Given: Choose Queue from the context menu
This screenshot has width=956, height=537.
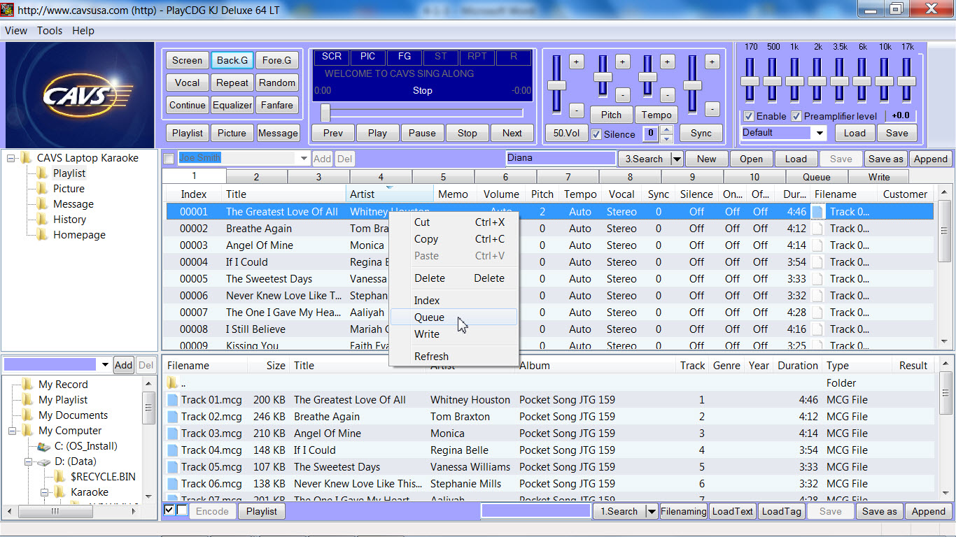Looking at the screenshot, I should [x=454, y=317].
